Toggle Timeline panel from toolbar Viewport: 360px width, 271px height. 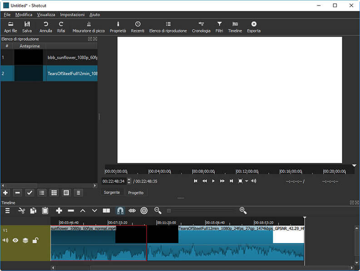click(235, 27)
